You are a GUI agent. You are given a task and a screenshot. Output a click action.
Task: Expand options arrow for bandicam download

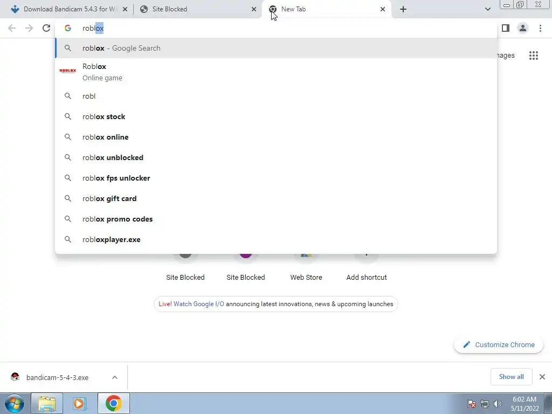click(115, 377)
